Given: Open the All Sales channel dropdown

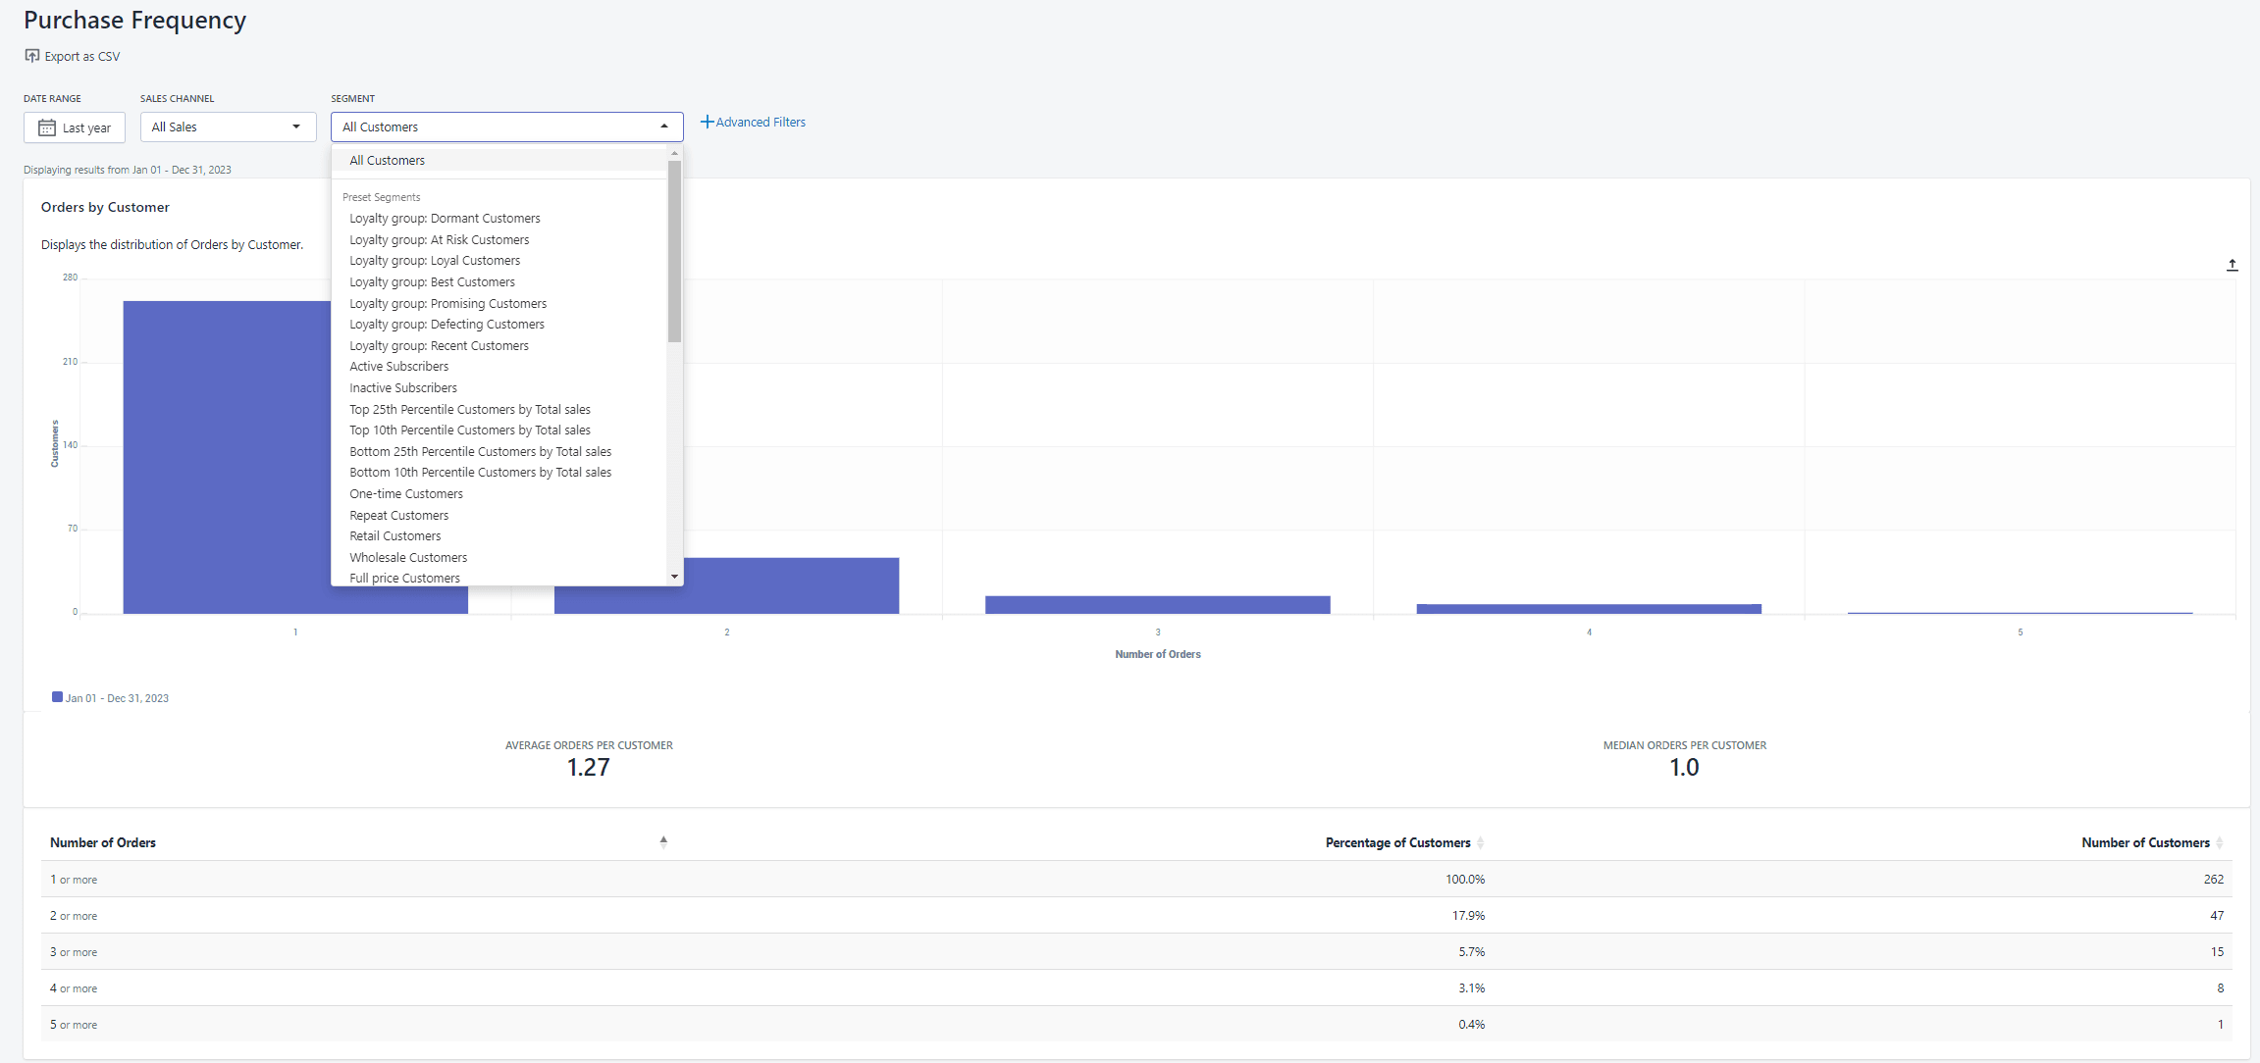Looking at the screenshot, I should point(228,127).
